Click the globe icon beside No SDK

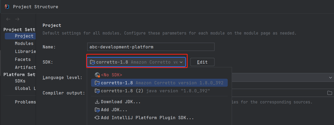point(97,75)
